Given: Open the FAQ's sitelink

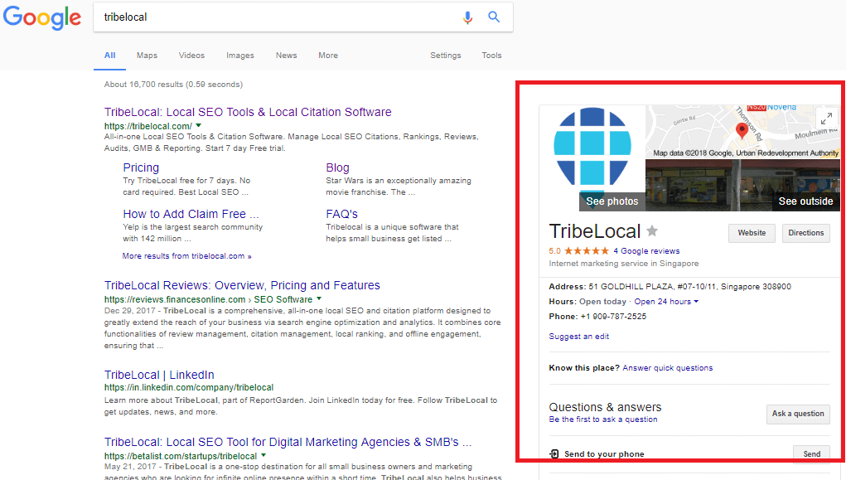Looking at the screenshot, I should [341, 214].
